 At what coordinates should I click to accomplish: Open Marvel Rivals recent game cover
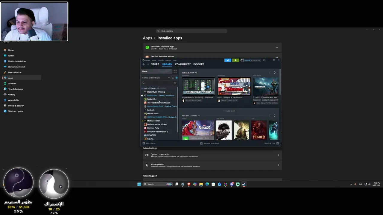coord(198,130)
